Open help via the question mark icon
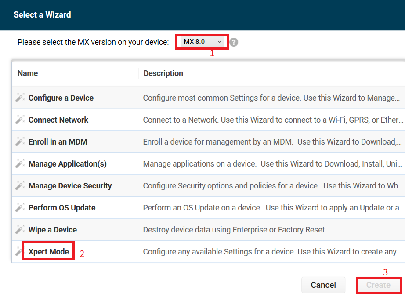The width and height of the screenshot is (405, 297). [233, 42]
